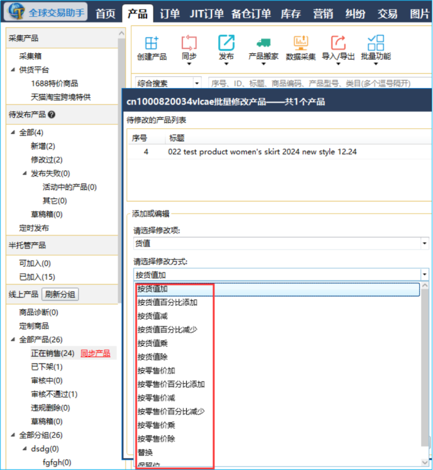Select 按货值除 option

pos(277,357)
